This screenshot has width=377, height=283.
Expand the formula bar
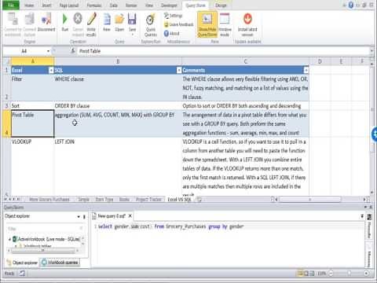pyautogui.click(x=372, y=51)
